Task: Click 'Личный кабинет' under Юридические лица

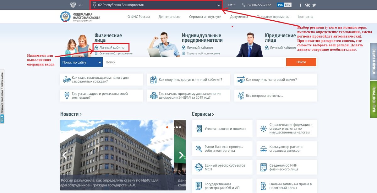Action: coord(283,48)
